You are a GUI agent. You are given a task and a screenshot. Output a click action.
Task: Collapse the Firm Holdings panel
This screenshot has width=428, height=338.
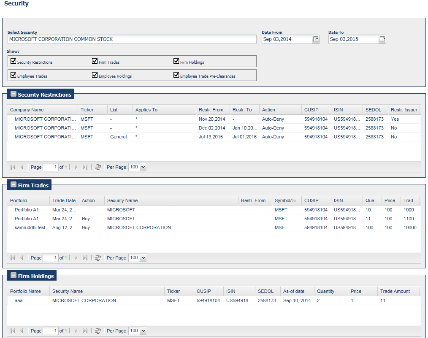coord(14,276)
